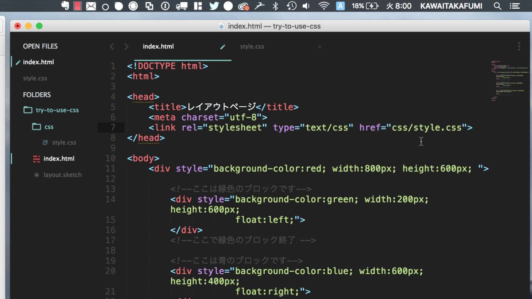Open the Evernote elephant menu bar icon
This screenshot has height=299, width=532.
[x=65, y=6]
